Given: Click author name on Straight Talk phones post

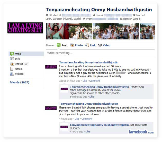Looking at the screenshot, I should pyautogui.click(x=88, y=104).
